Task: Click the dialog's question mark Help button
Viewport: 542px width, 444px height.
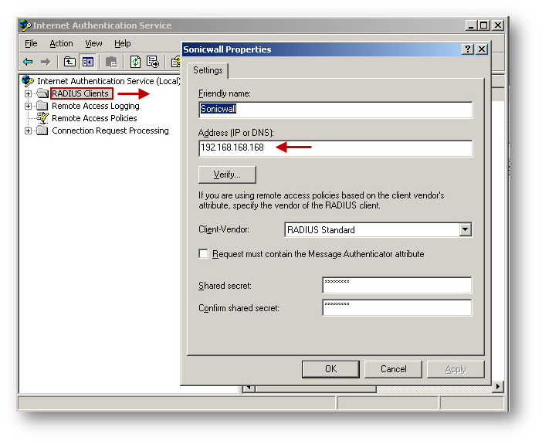Action: pos(468,49)
